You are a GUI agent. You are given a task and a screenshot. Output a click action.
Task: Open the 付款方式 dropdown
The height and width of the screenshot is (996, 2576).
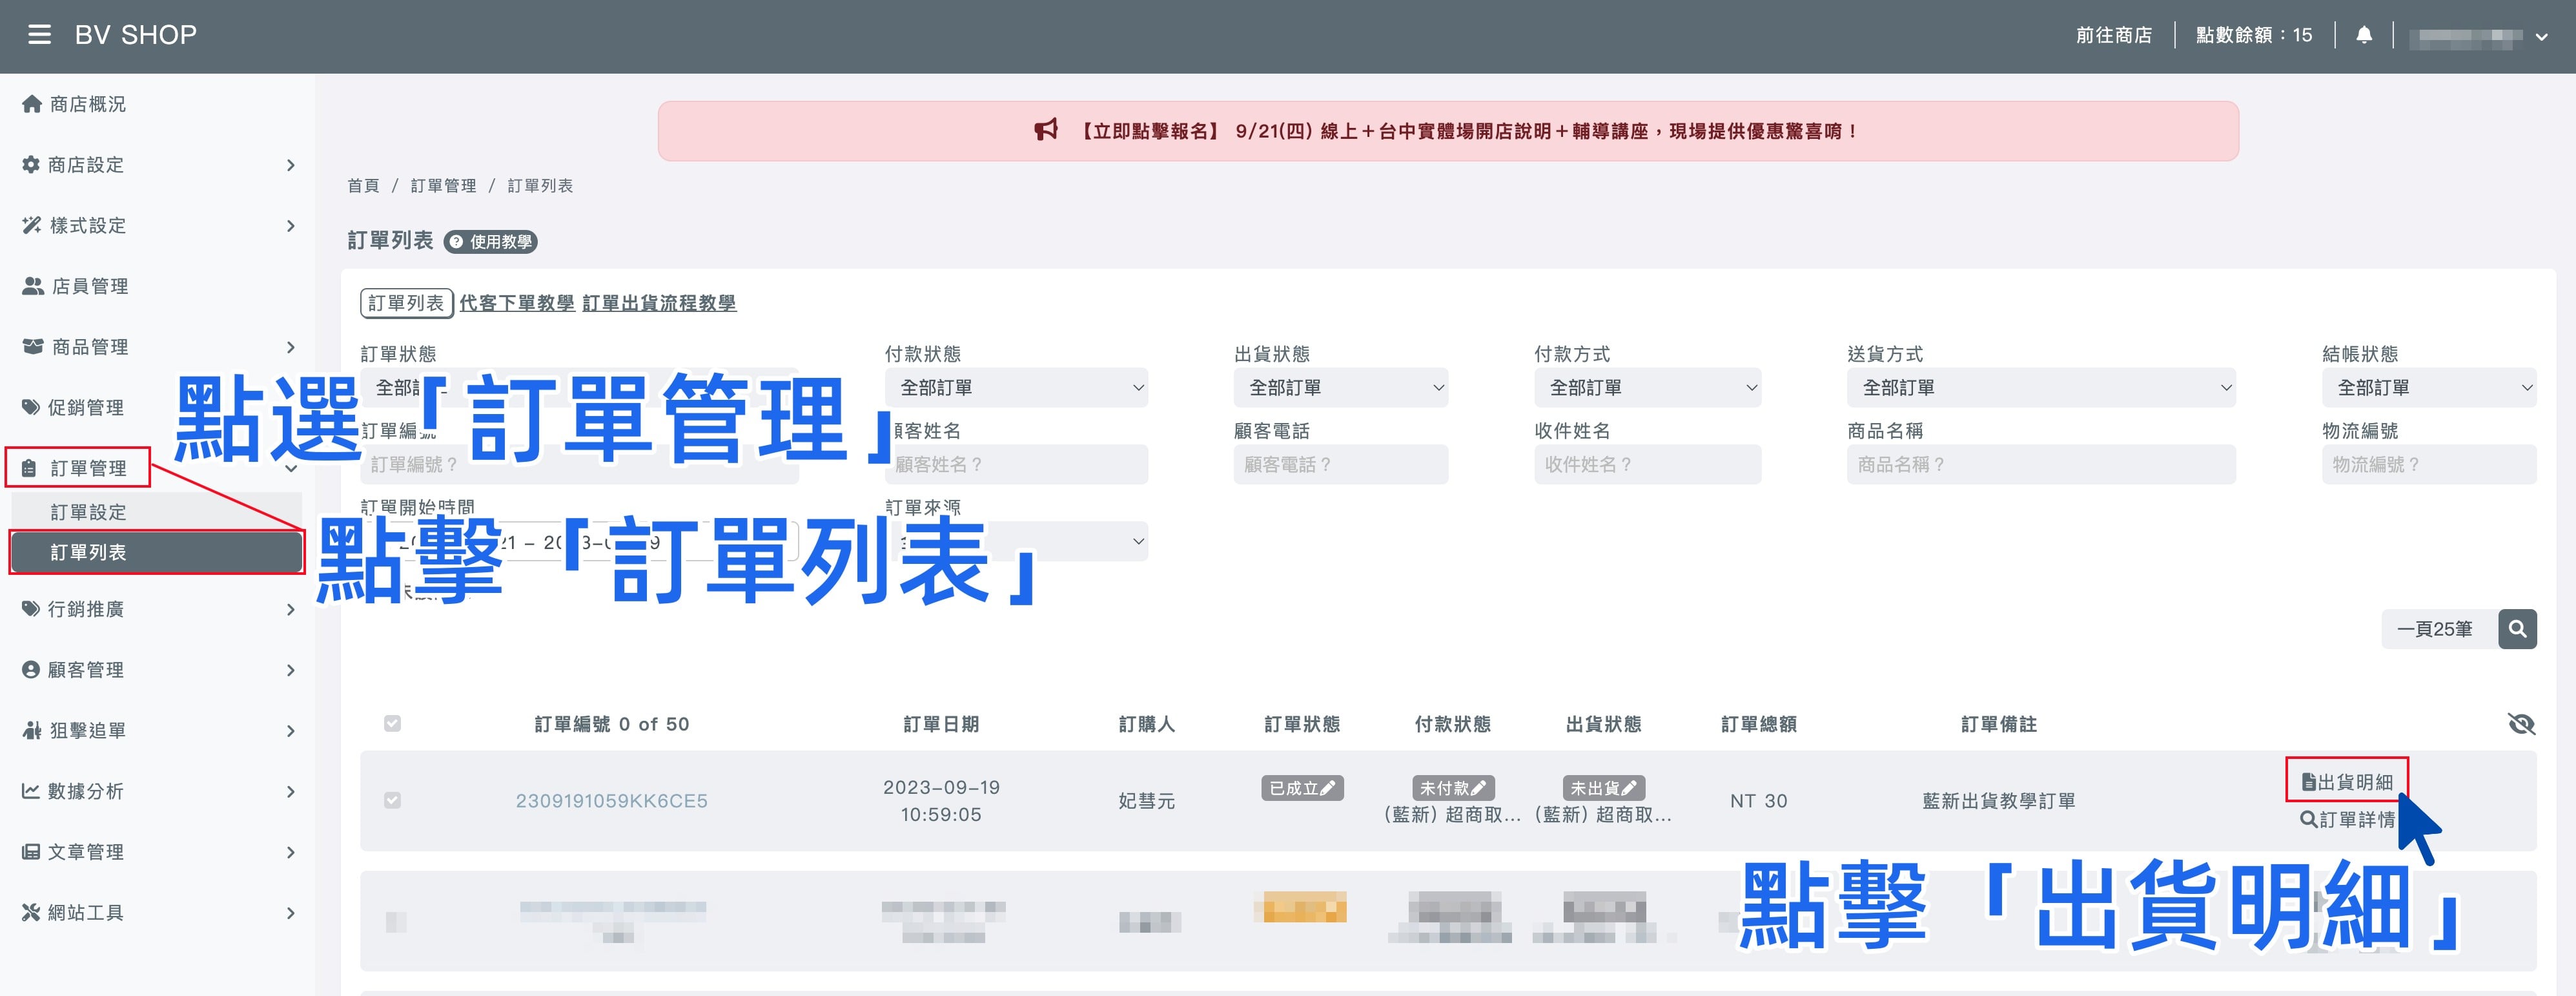pos(1647,388)
